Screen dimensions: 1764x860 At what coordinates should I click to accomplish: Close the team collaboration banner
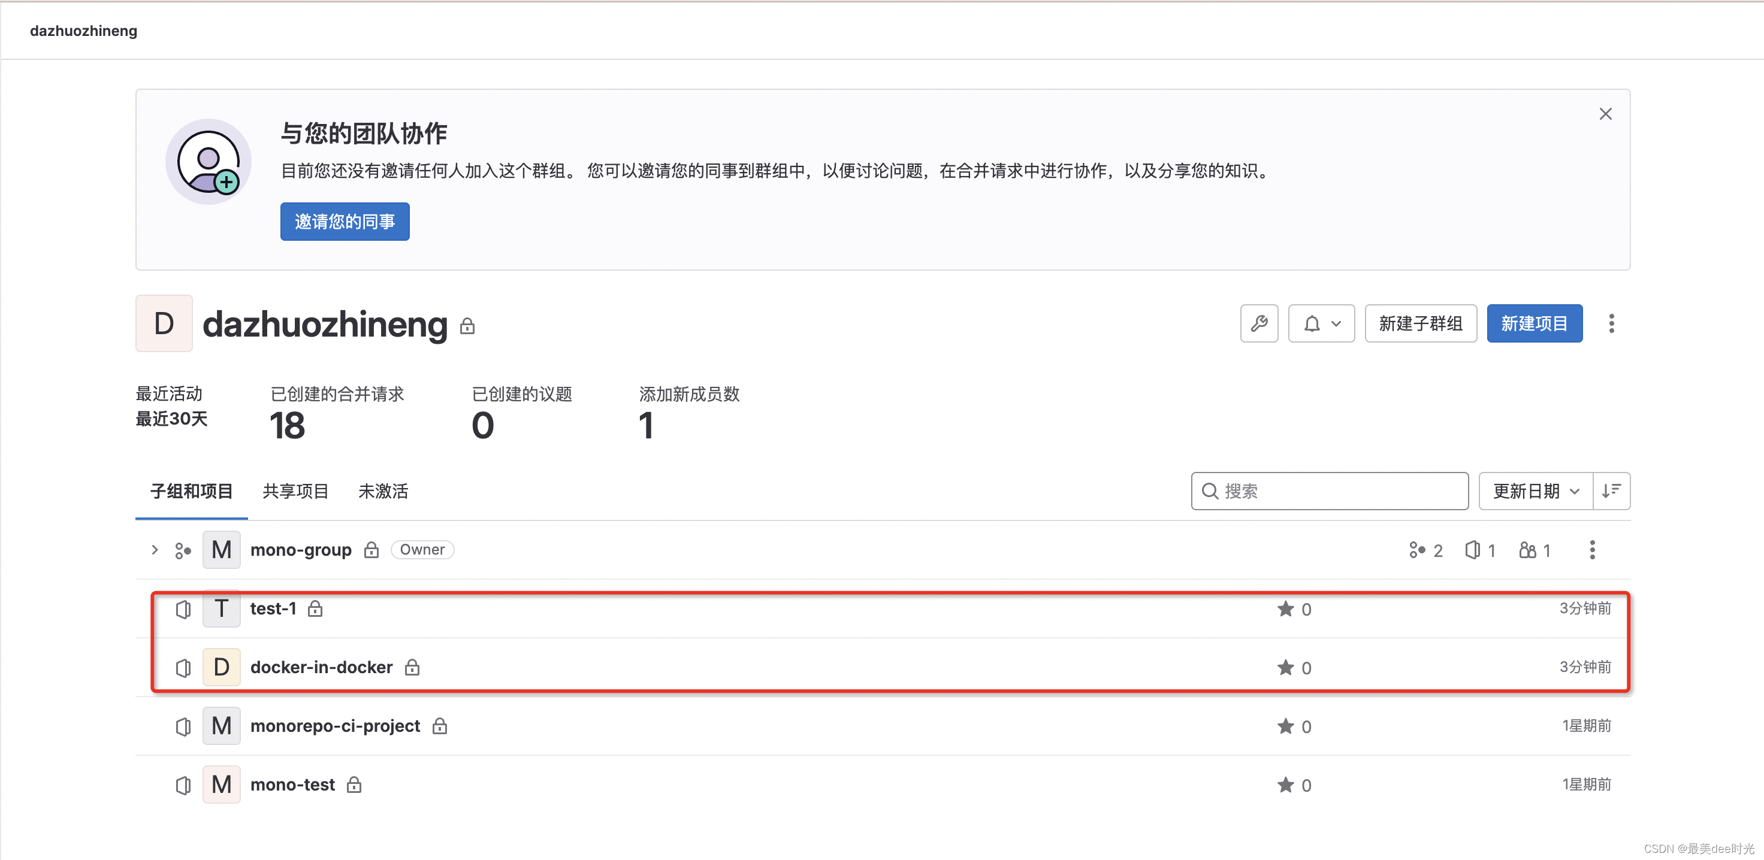pos(1605,114)
